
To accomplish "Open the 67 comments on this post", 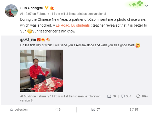I will pyautogui.click(x=96, y=110).
